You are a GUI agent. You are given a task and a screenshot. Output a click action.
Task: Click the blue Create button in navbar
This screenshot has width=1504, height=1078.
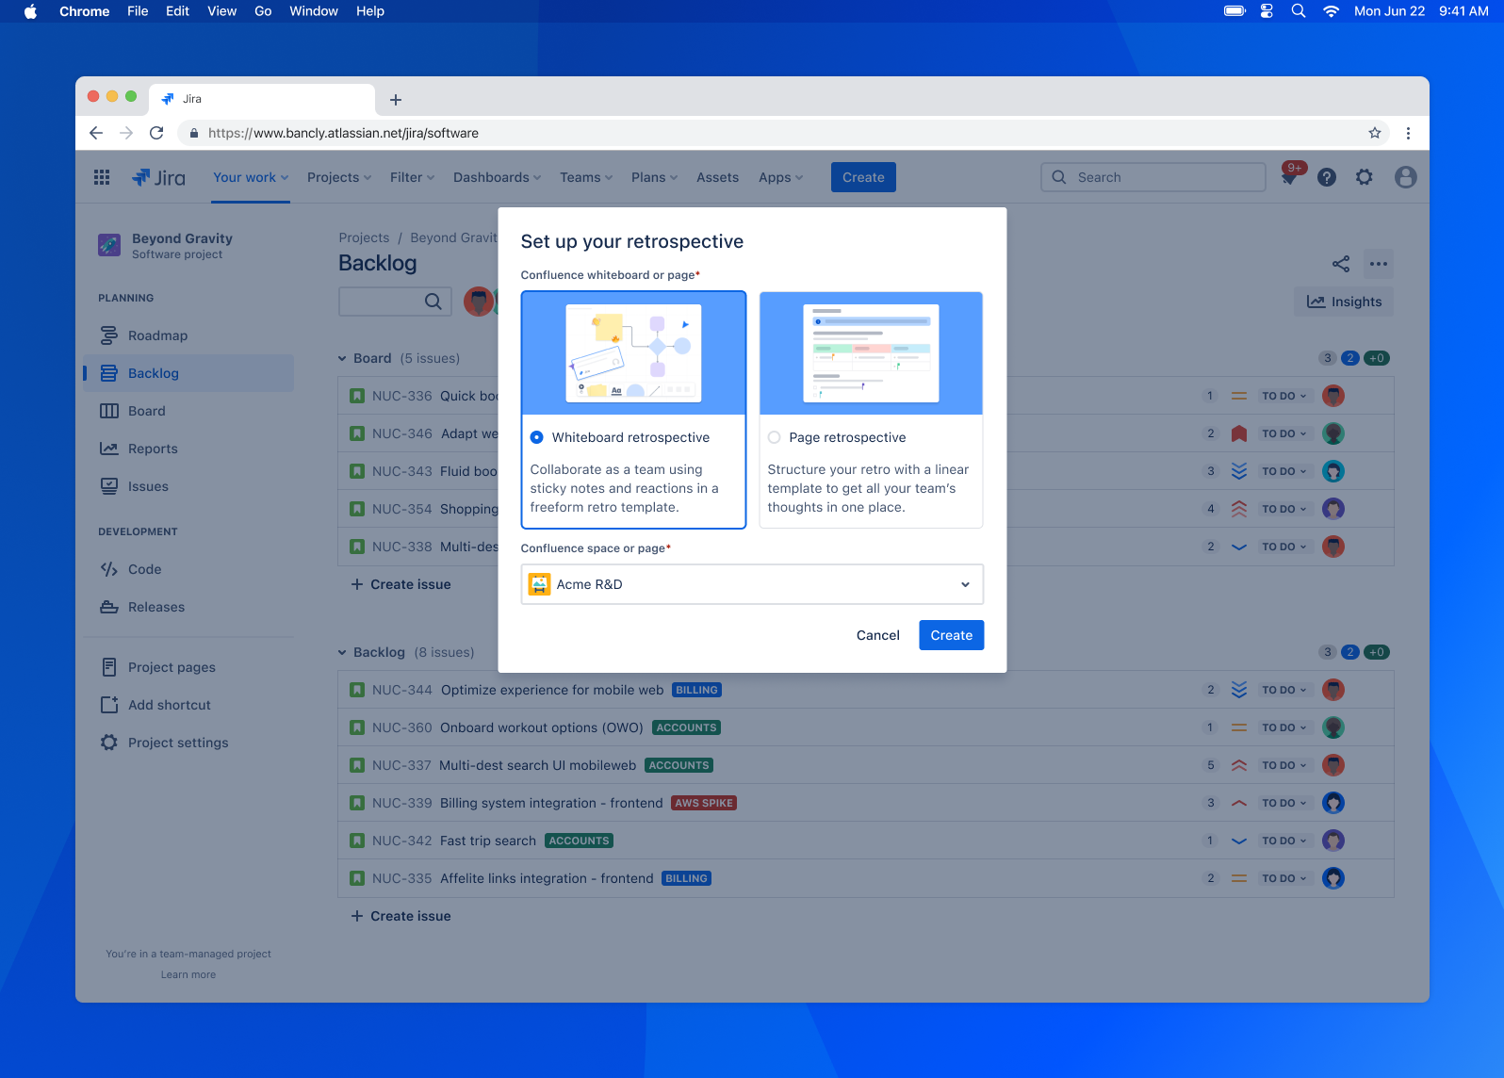click(x=863, y=177)
